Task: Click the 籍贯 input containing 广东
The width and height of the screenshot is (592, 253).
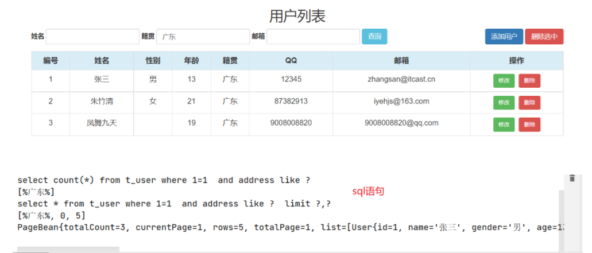Action: (x=203, y=37)
